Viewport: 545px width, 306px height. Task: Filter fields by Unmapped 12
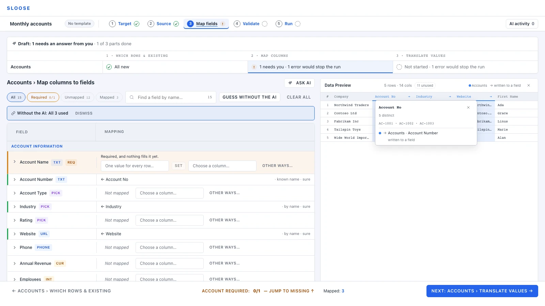coord(77,97)
